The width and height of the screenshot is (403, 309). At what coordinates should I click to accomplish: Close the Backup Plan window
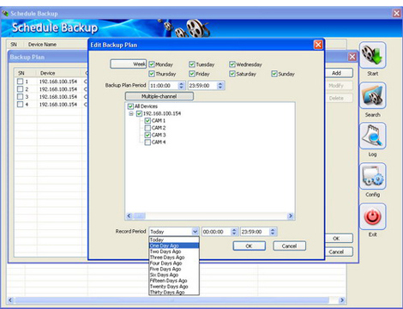(352, 57)
